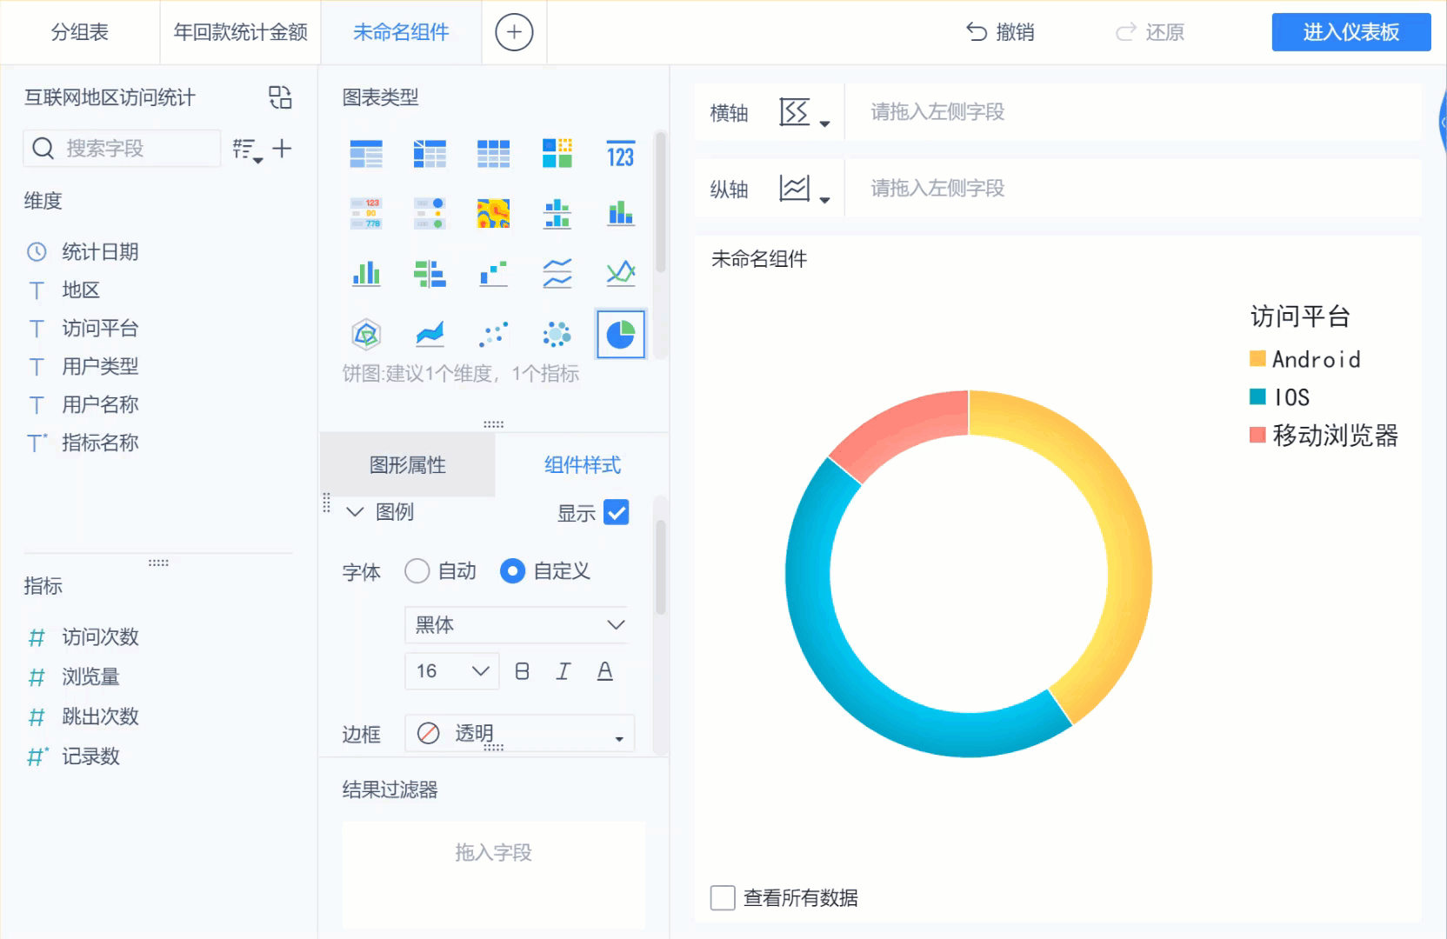This screenshot has height=939, width=1447.
Task: Open the field sort filter dropdown
Action: click(247, 150)
